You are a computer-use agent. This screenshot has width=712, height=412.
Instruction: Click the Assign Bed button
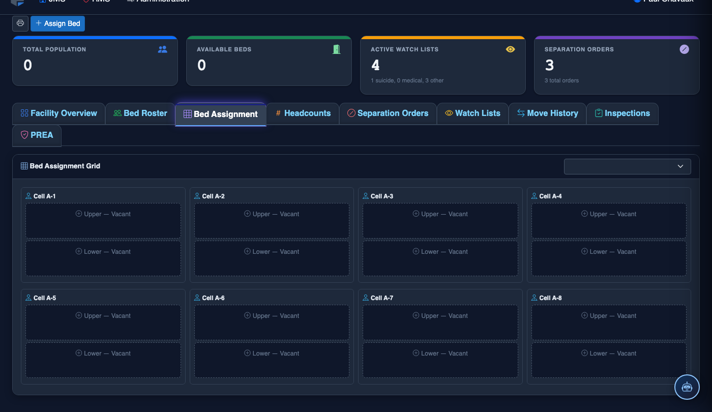coord(58,23)
